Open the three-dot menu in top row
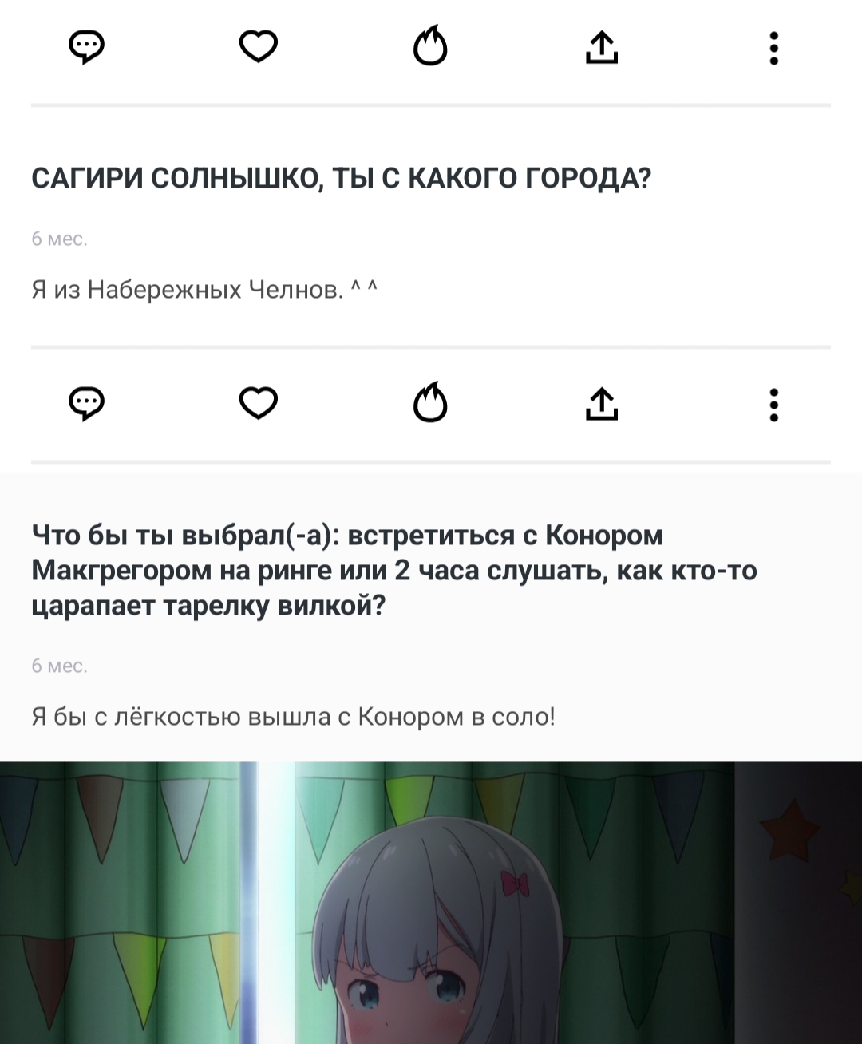The width and height of the screenshot is (862, 1044). click(773, 48)
